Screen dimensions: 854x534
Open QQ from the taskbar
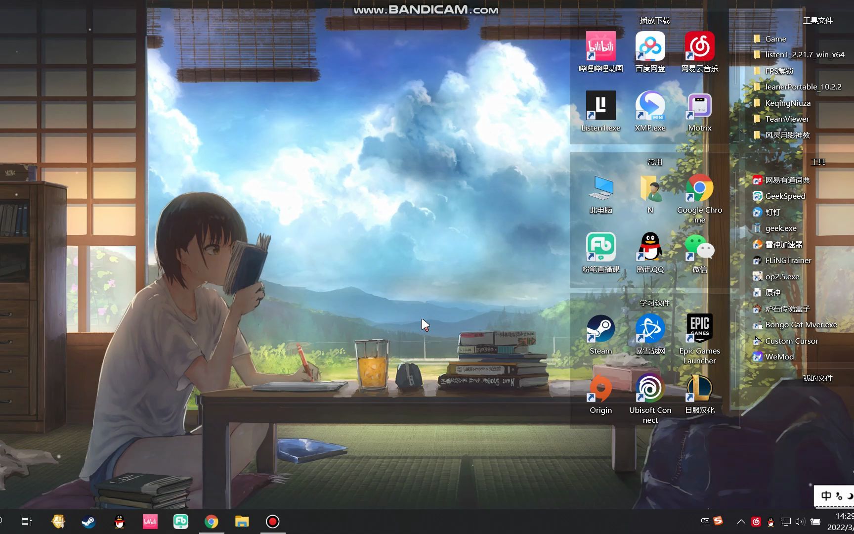coord(119,521)
